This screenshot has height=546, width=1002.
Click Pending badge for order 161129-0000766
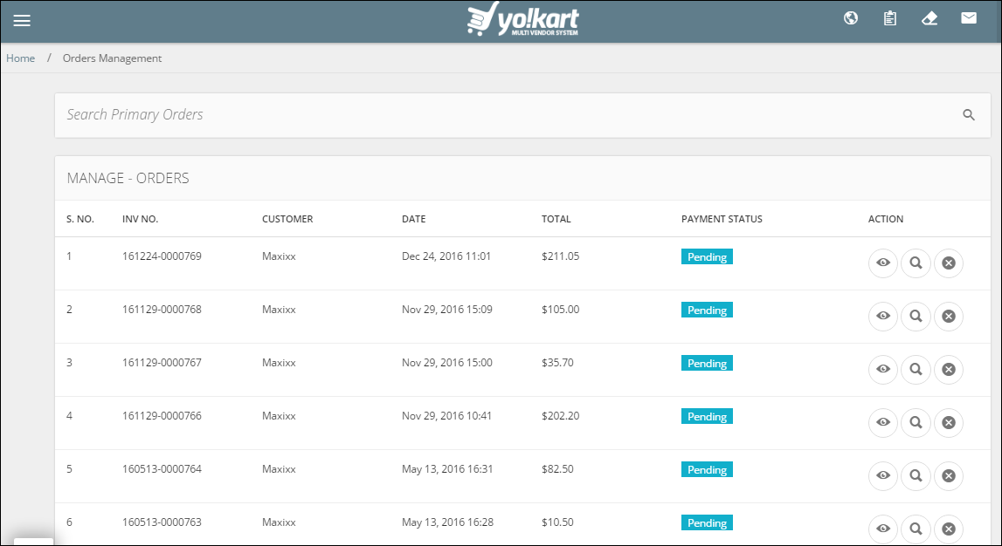point(707,416)
